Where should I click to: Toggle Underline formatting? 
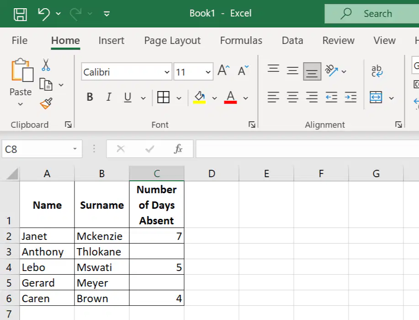[x=128, y=97]
